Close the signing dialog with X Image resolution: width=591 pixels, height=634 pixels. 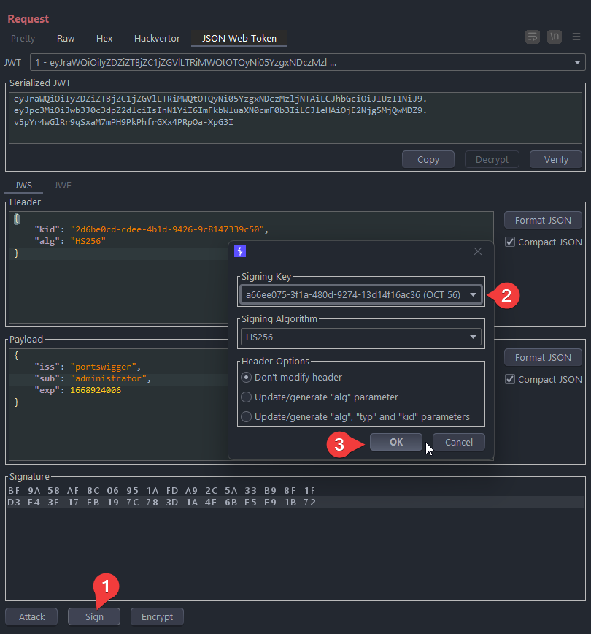point(478,251)
